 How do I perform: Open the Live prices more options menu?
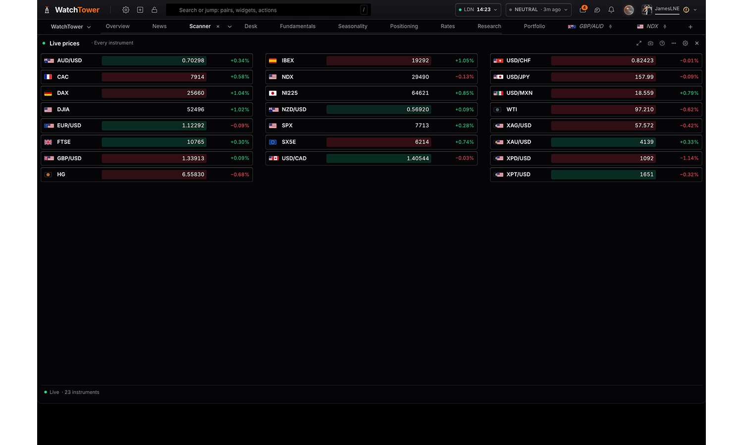pos(674,44)
